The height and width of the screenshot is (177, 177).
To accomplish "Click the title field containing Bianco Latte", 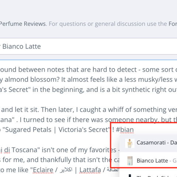I will pos(88,46).
